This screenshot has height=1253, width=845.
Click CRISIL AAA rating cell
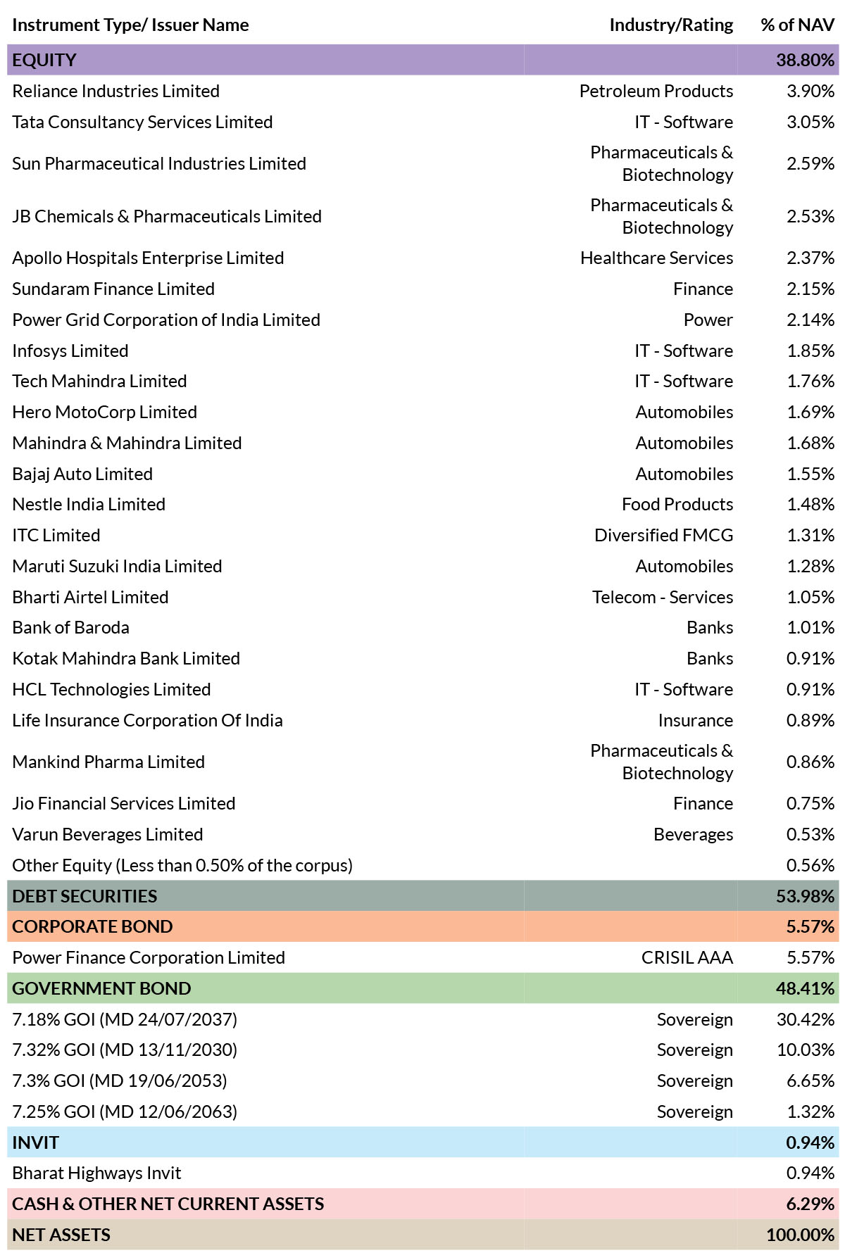[687, 957]
